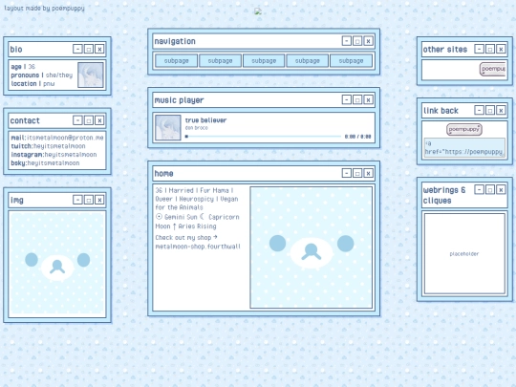The width and height of the screenshot is (516, 387).
Task: Maximize the music player window
Action: coord(357,99)
